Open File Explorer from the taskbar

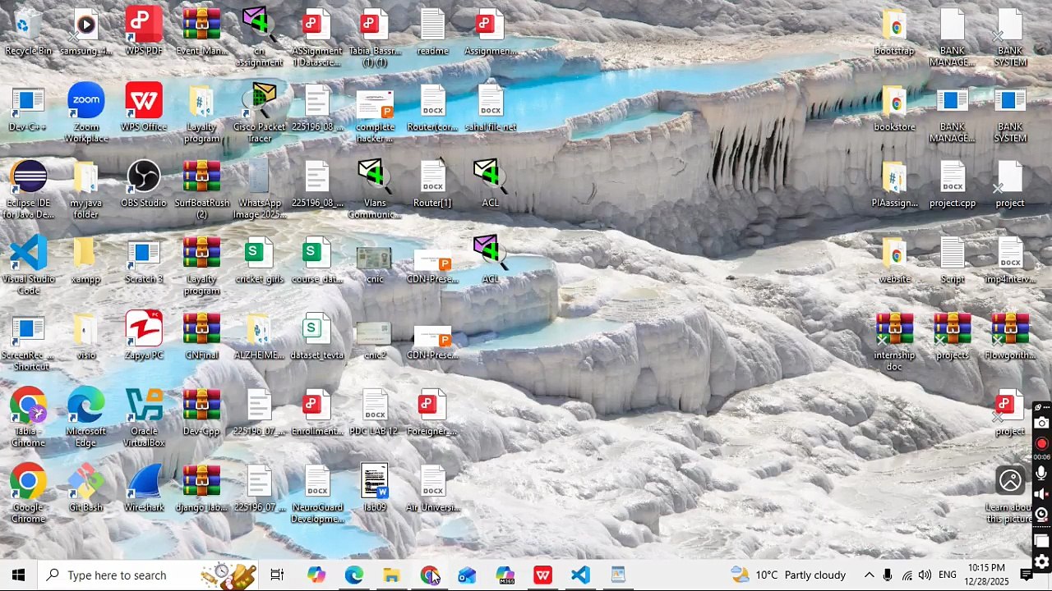tap(391, 575)
